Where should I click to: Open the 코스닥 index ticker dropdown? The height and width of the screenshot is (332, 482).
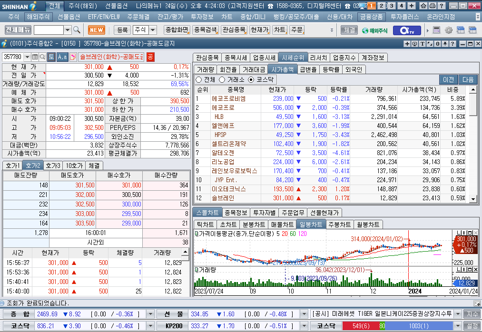coord(150,325)
